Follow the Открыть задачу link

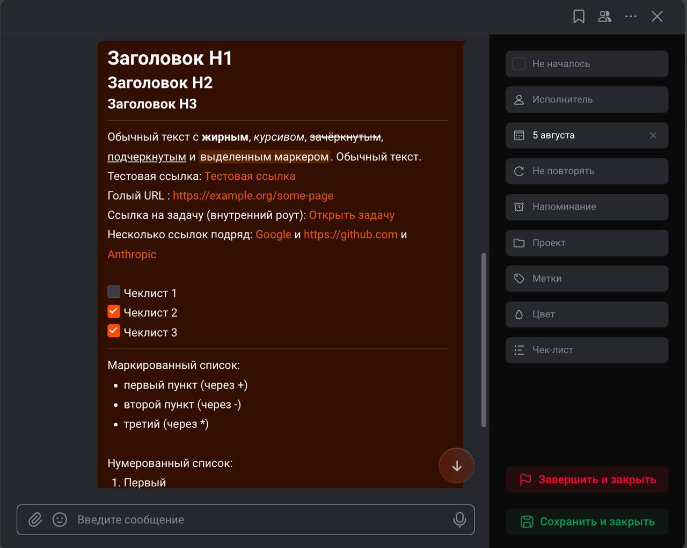[x=352, y=215]
